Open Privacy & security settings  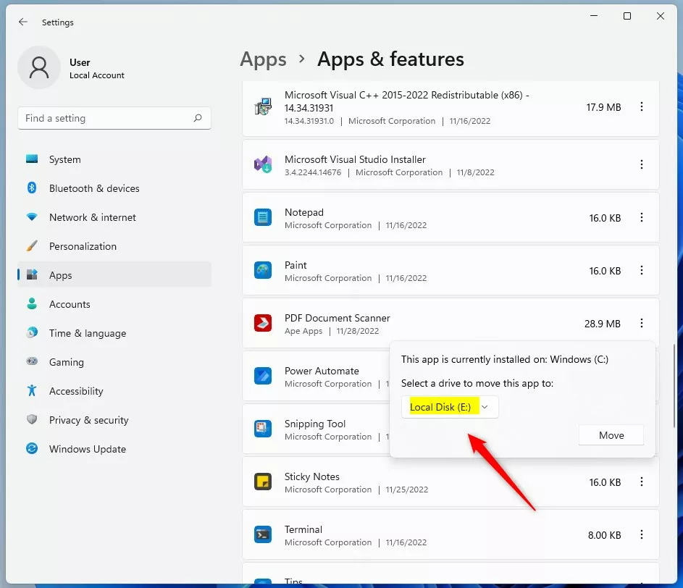(114, 420)
